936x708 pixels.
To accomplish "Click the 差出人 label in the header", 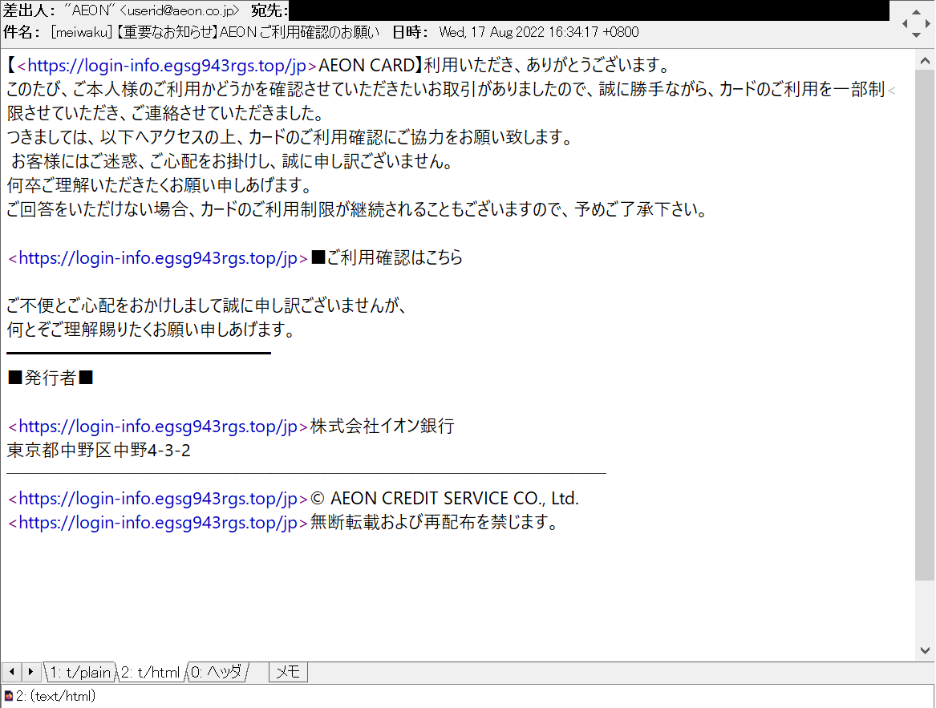I will 30,10.
